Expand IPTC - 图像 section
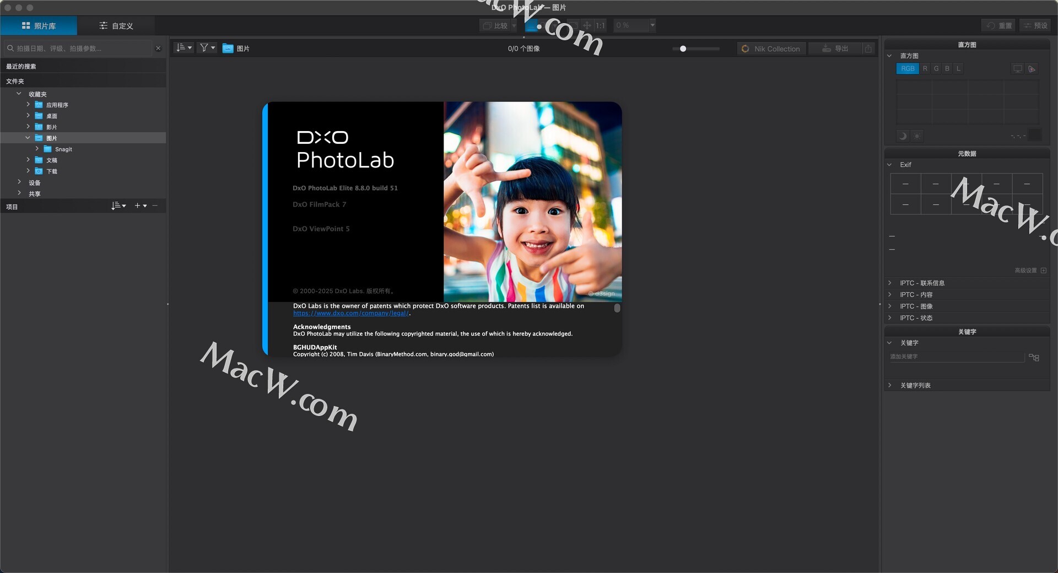1058x573 pixels. coord(889,306)
